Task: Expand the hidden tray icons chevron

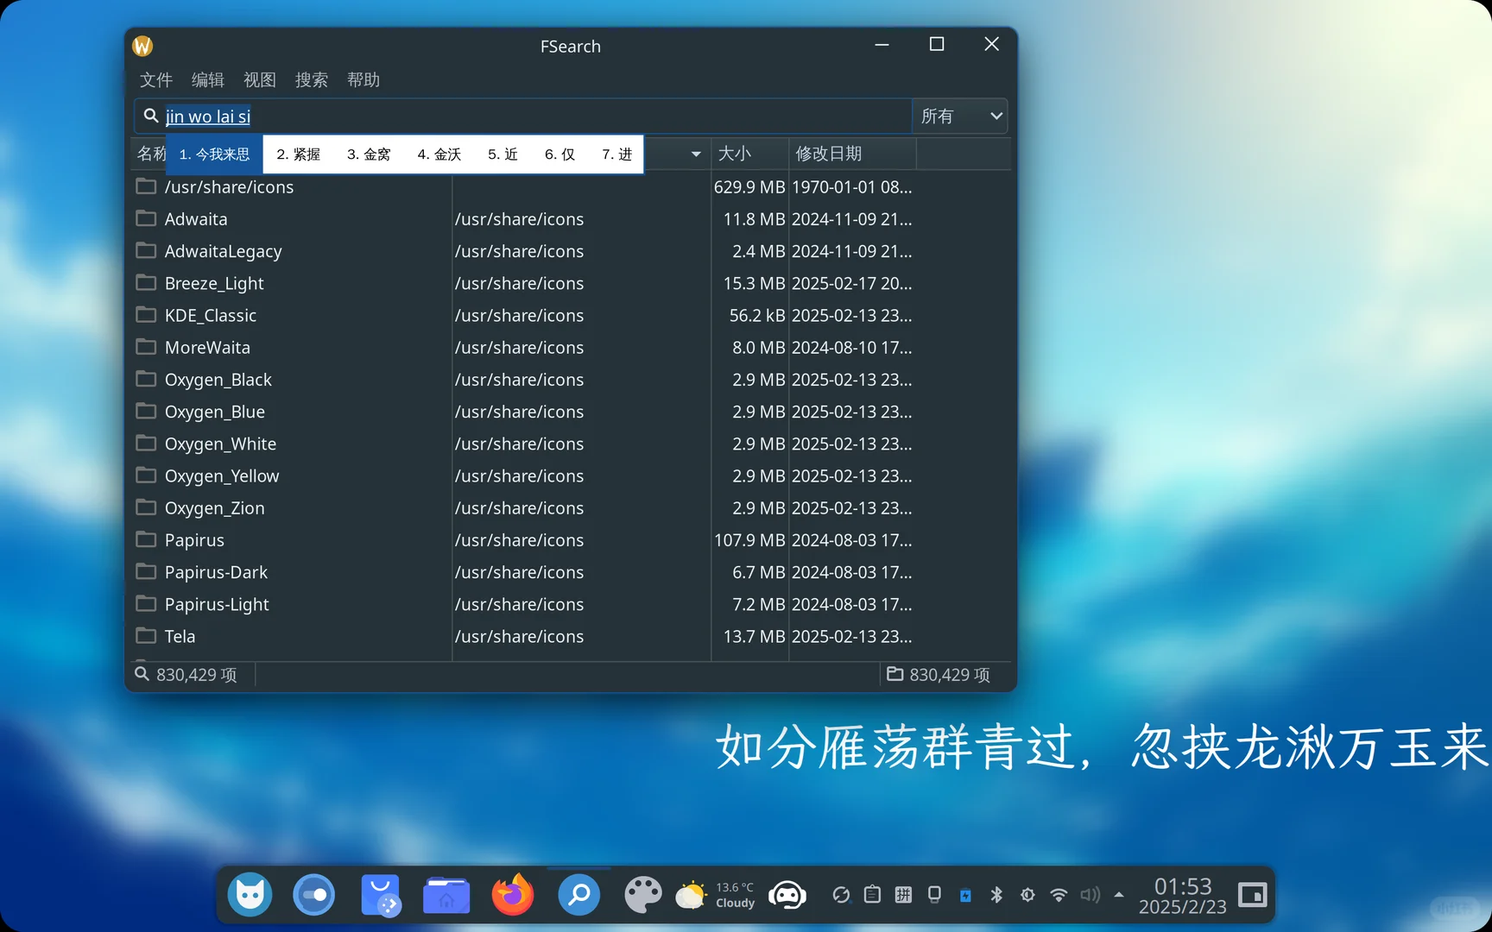Action: tap(1119, 895)
